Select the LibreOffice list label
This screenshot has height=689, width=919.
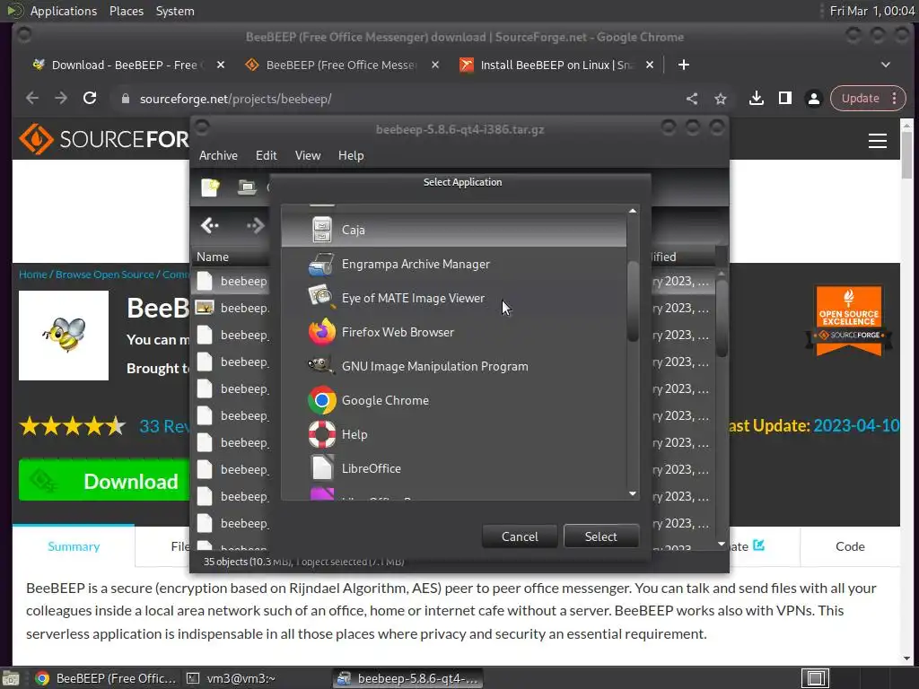371,468
